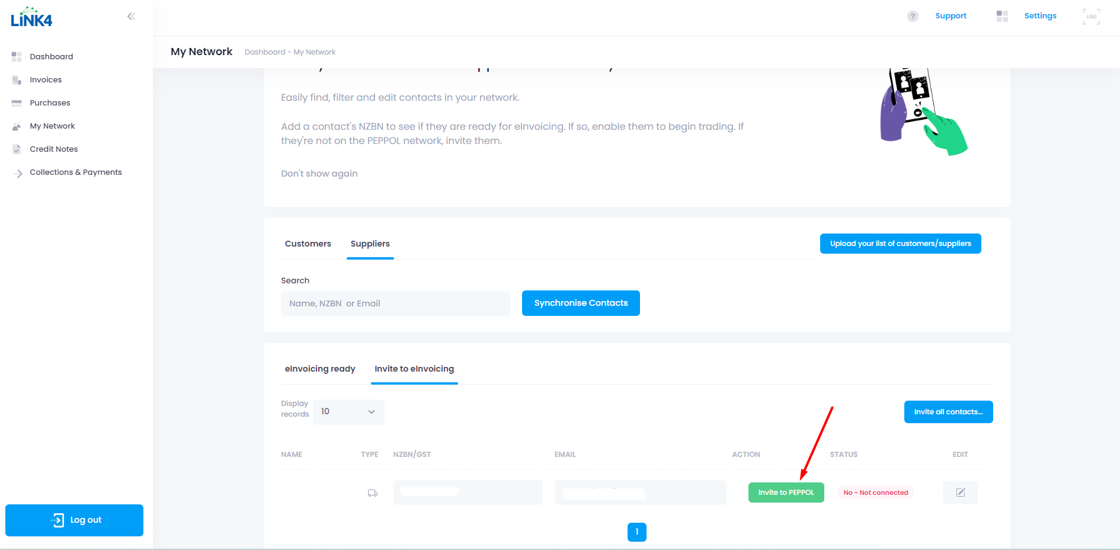Click the Invoices icon in sidebar
Viewport: 1120px width, 550px height.
point(17,80)
